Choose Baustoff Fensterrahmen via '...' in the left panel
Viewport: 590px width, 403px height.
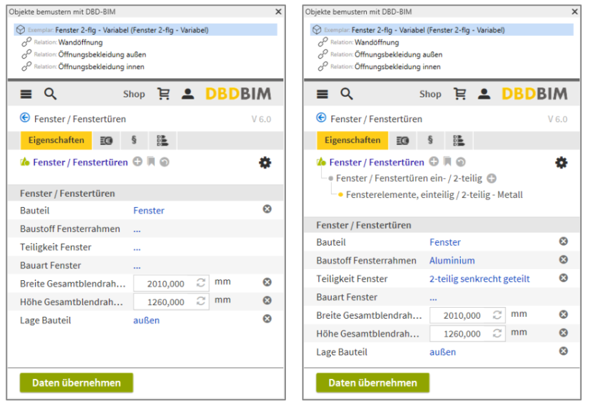click(x=137, y=229)
